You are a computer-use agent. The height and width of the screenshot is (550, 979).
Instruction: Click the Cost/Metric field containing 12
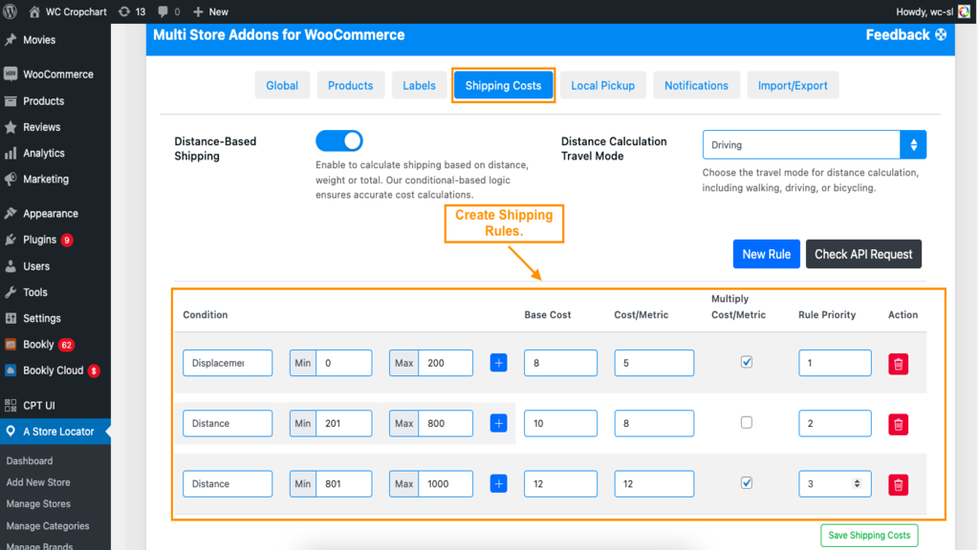tap(654, 484)
